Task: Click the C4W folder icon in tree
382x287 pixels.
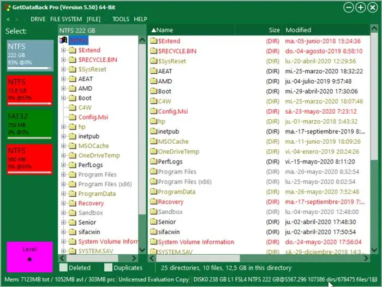Action: tap(73, 108)
